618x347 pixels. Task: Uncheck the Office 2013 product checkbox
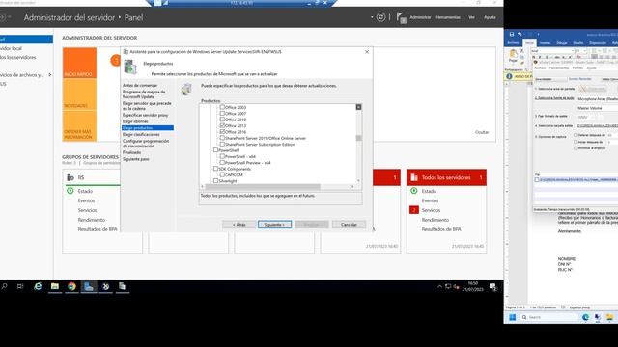tap(222, 125)
